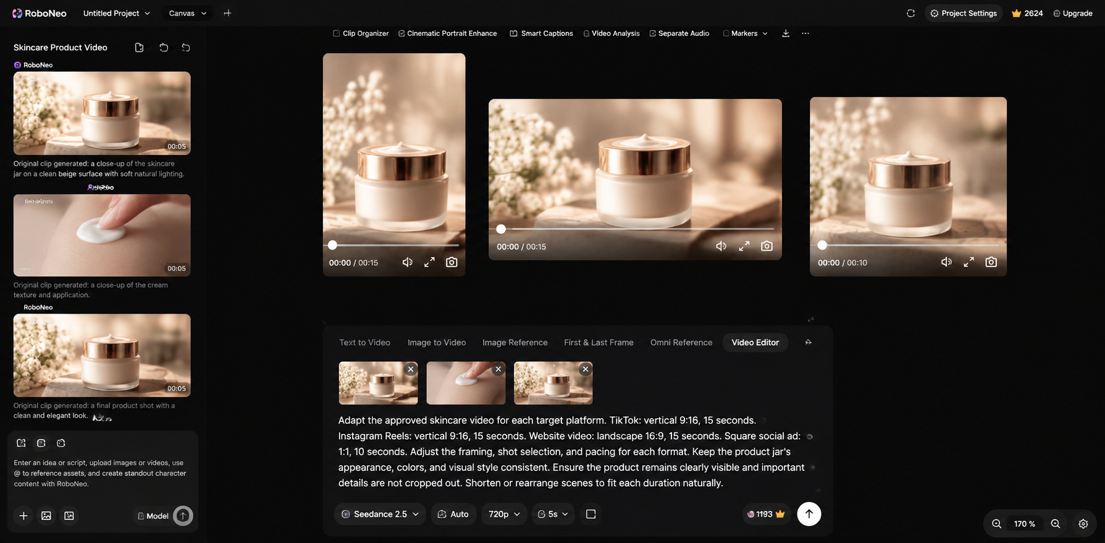Viewport: 1105px width, 543px height.
Task: Expand the vertical 00:15 video fullscreen
Action: (429, 263)
